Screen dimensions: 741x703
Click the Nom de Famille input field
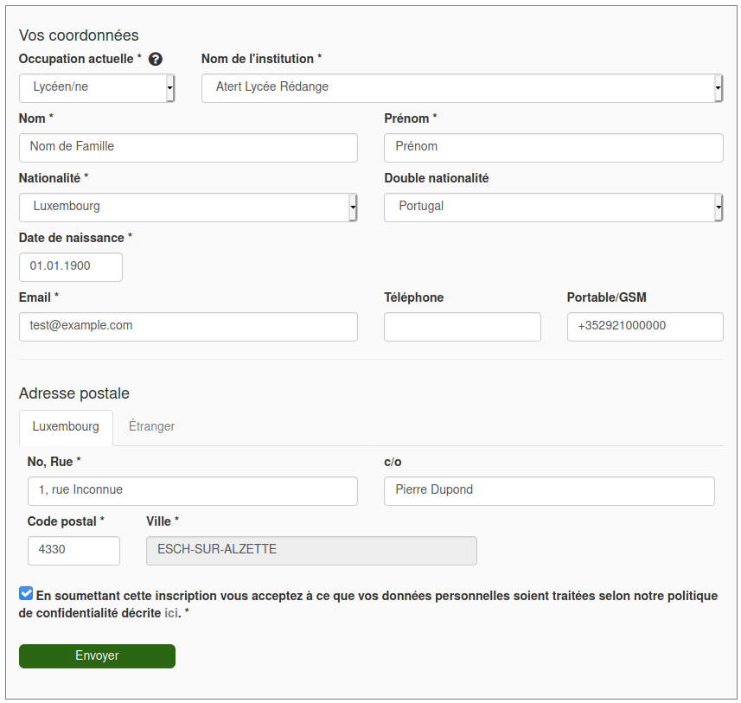pos(188,148)
